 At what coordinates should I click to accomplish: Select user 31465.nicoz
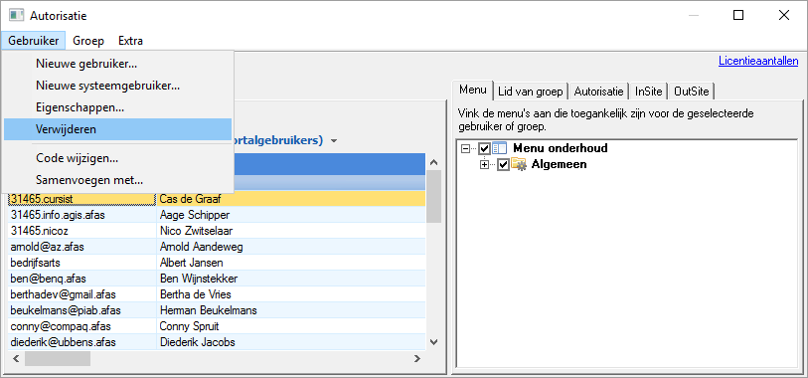[81, 231]
